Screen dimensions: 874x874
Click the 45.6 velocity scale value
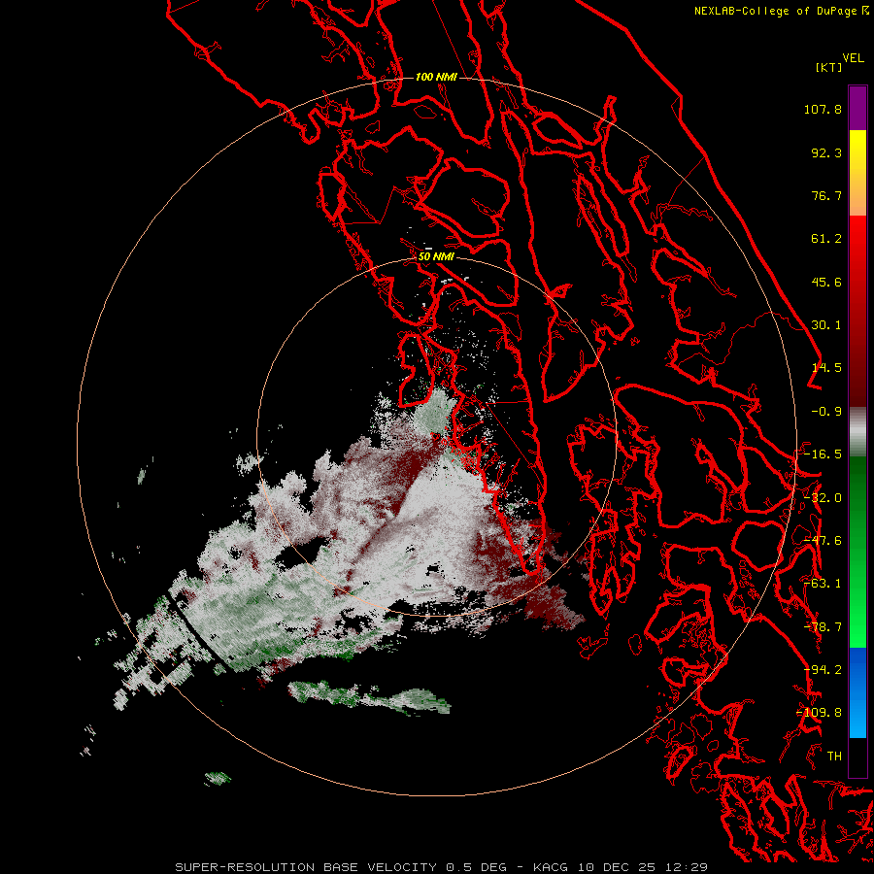point(826,282)
